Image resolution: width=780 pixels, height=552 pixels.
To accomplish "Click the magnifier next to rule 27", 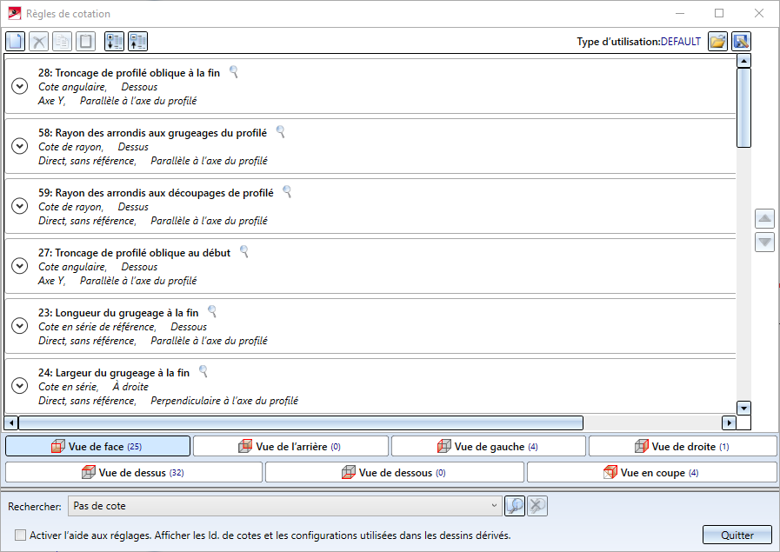I will tap(244, 251).
